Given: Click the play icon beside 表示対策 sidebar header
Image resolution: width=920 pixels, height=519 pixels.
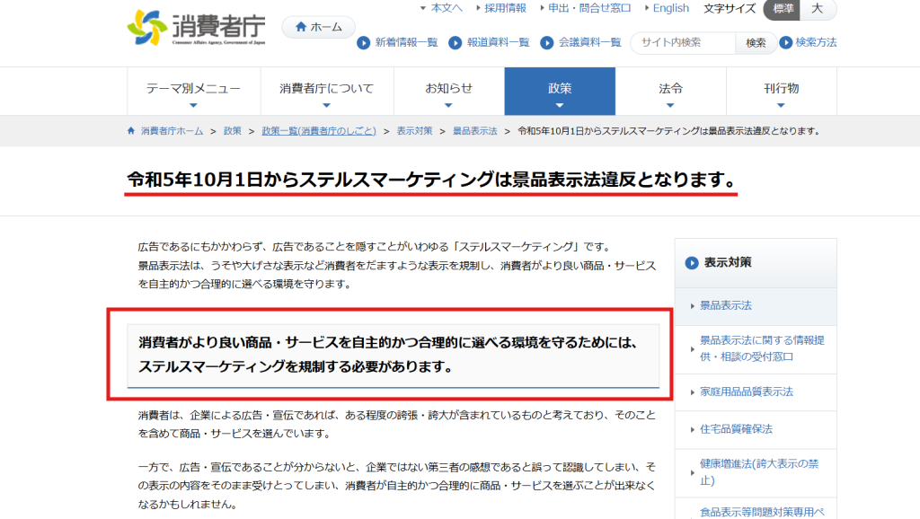Looking at the screenshot, I should (692, 262).
